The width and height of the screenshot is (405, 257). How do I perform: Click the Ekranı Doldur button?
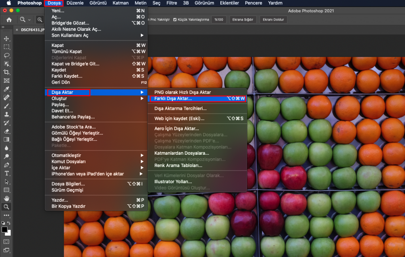273,20
